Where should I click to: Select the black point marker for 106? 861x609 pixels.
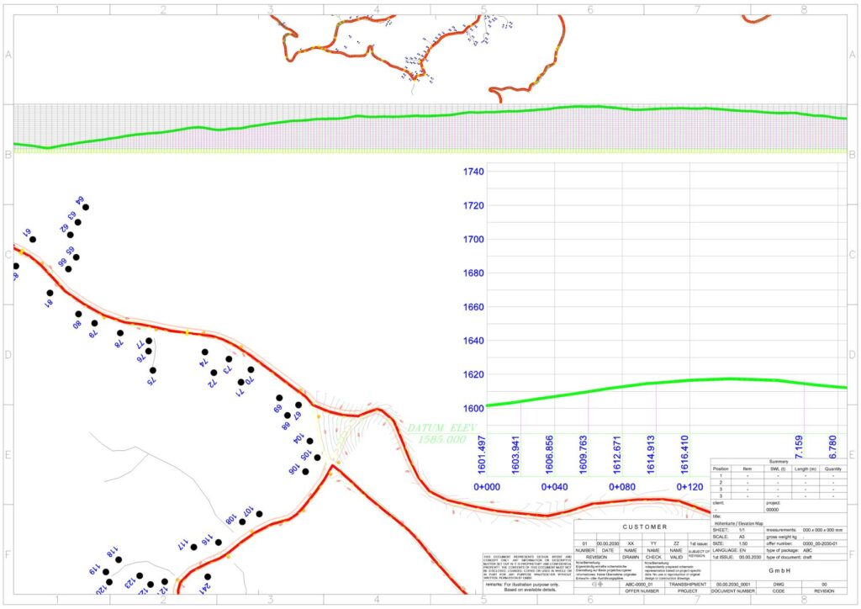pyautogui.click(x=305, y=472)
